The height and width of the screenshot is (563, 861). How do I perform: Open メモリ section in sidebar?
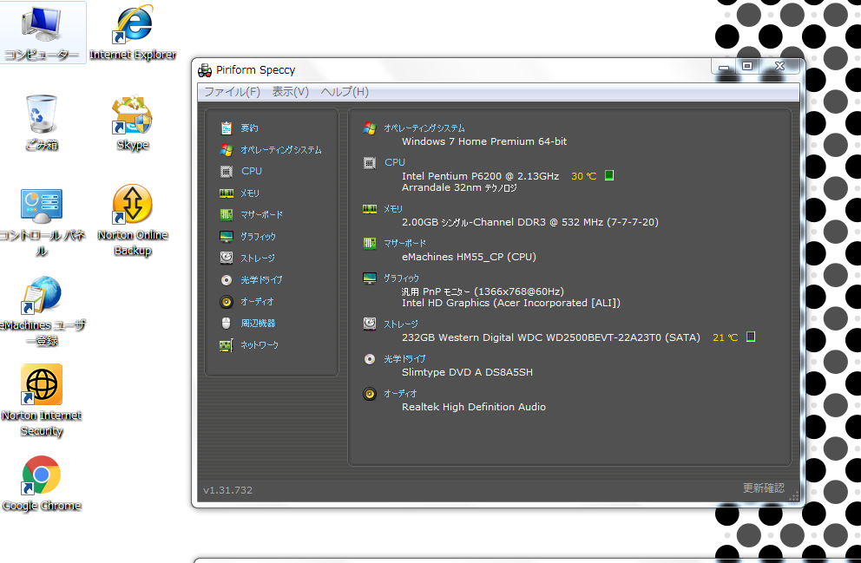[x=250, y=193]
